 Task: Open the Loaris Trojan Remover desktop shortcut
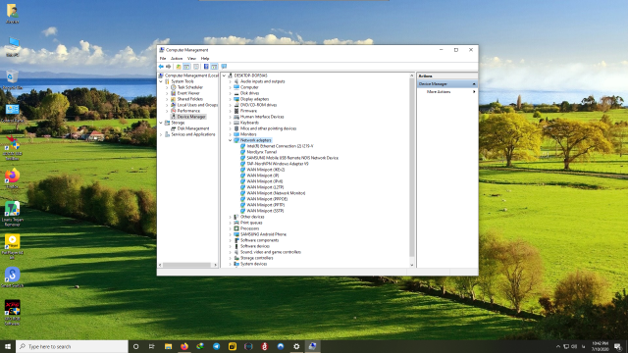point(12,214)
